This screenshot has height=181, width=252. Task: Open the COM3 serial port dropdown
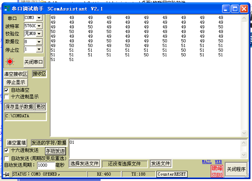coord(39,18)
